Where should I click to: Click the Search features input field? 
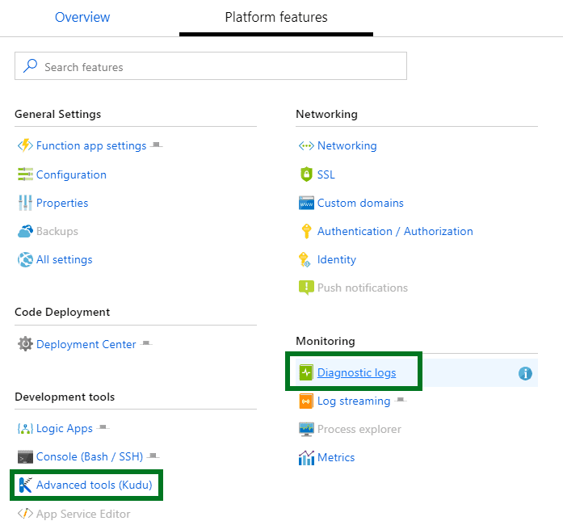(211, 66)
